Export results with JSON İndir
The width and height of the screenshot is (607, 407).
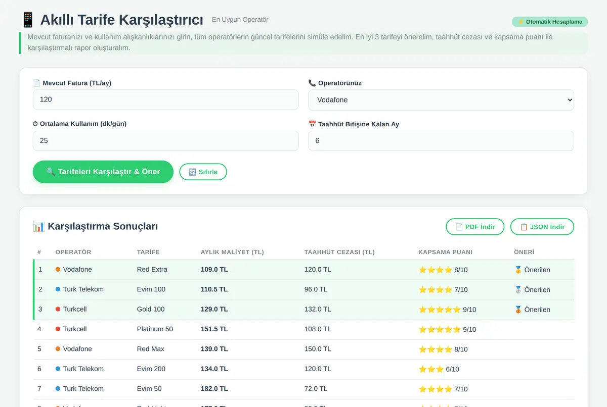tap(542, 227)
